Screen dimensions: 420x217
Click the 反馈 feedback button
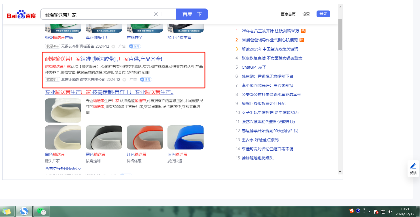point(413,169)
